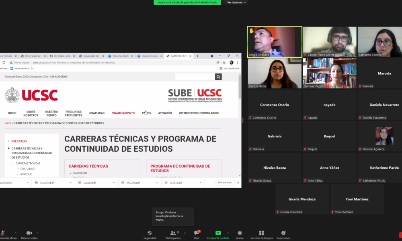Open the Reacciones emoji icon
The height and width of the screenshot is (241, 402).
click(x=283, y=233)
